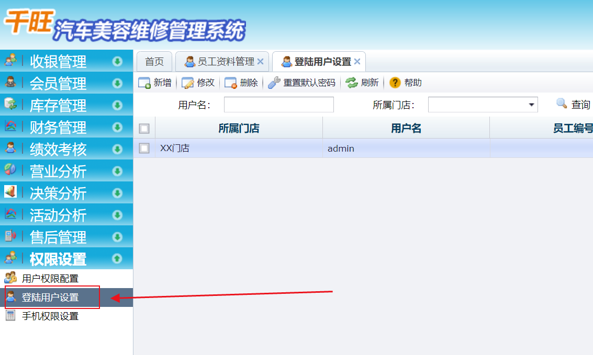This screenshot has height=355, width=593.
Task: Close the 员工资料管理 tab
Action: (260, 61)
